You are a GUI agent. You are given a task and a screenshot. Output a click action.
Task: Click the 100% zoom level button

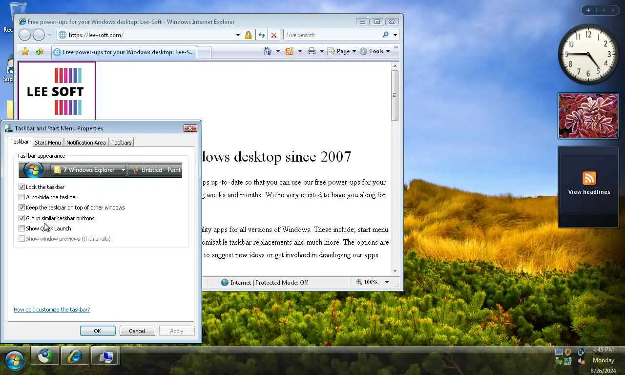[367, 282]
